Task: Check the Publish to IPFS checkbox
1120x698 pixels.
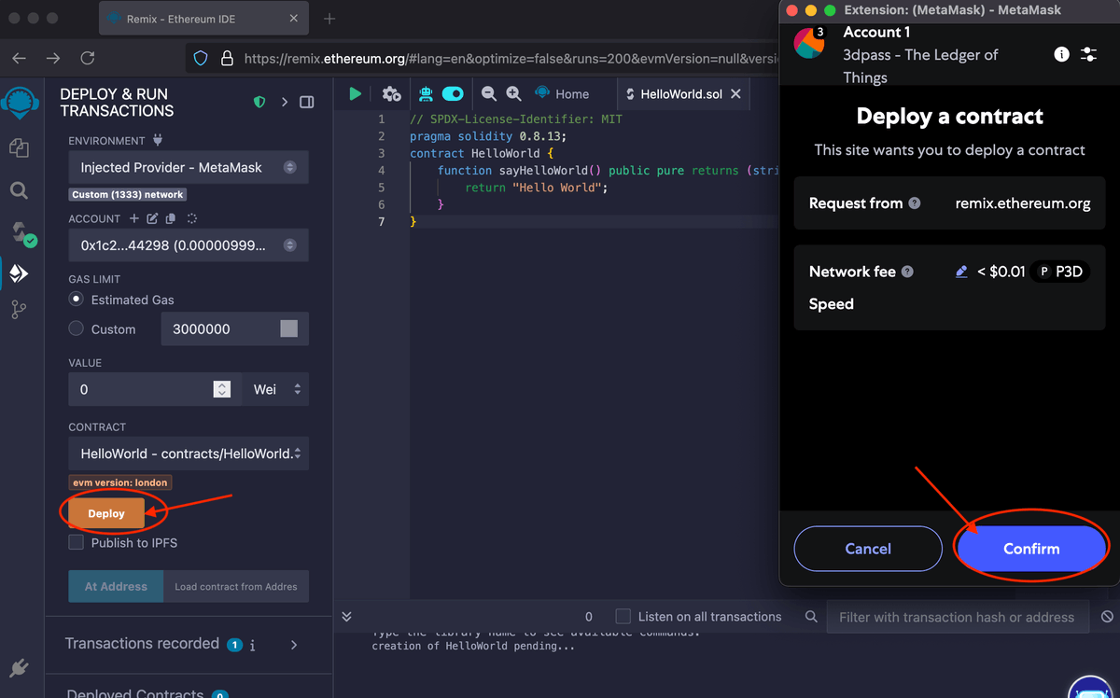Action: (x=77, y=542)
